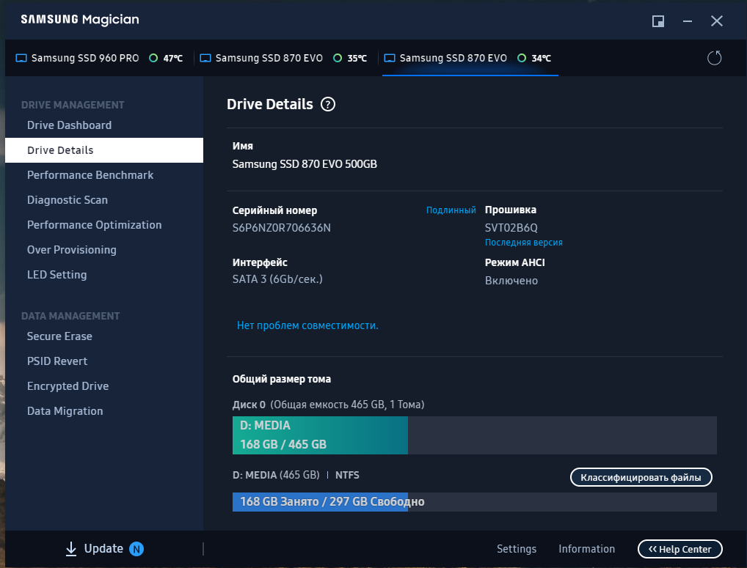Click the Samsung Magician title logo
The height and width of the screenshot is (568, 747).
pyautogui.click(x=80, y=20)
